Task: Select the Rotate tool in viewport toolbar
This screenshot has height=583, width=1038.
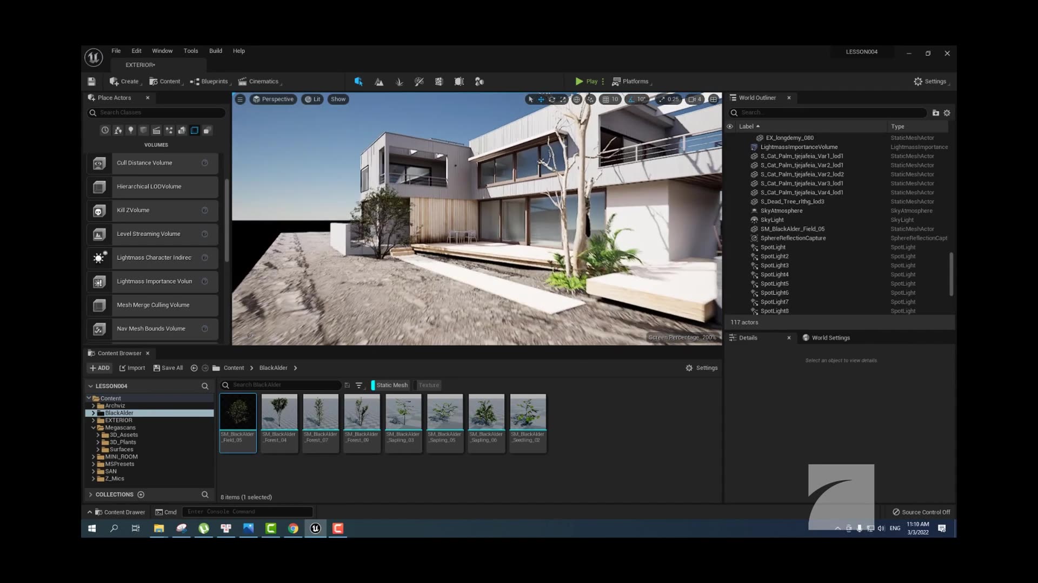Action: coord(552,99)
